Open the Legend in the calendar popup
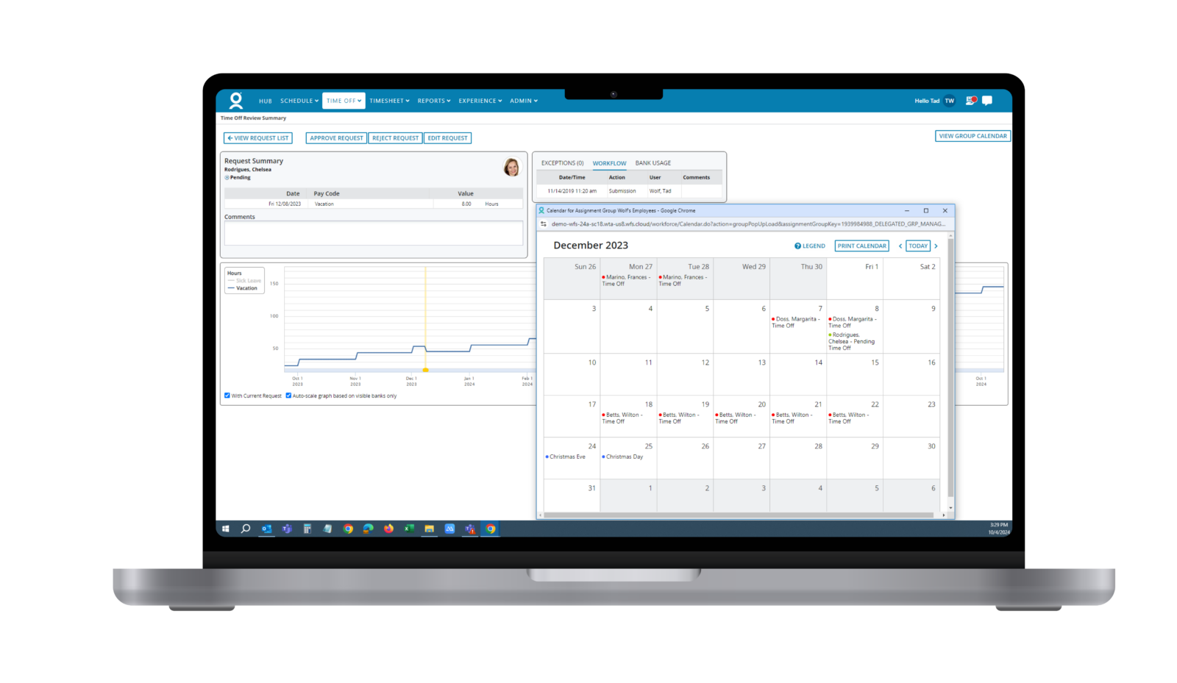The width and height of the screenshot is (1177, 683). click(x=809, y=246)
